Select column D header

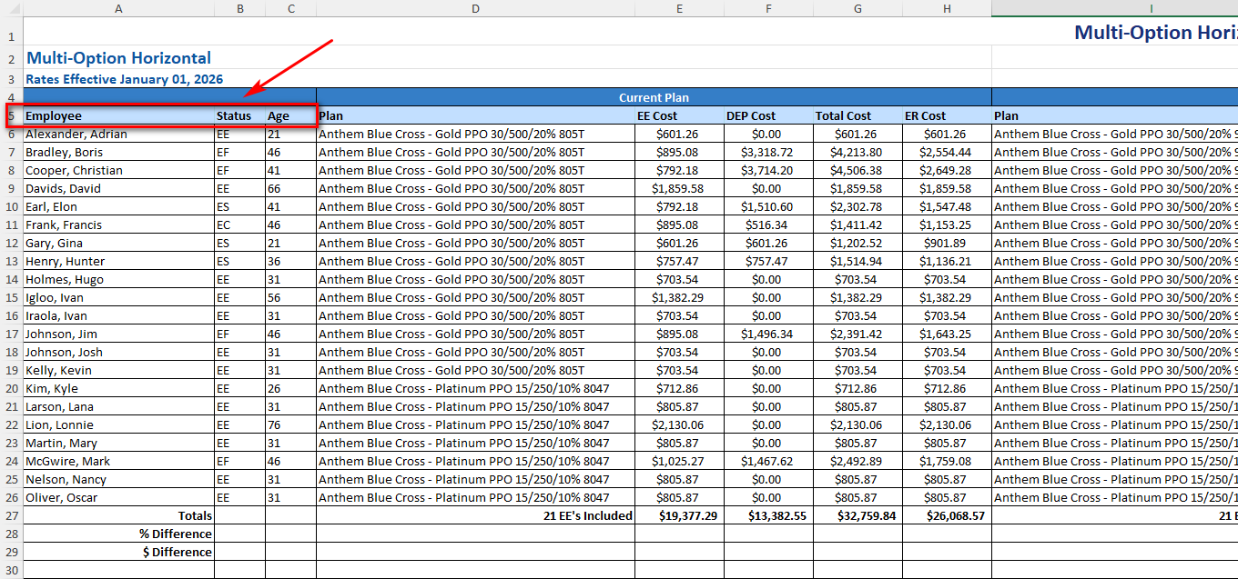[475, 8]
